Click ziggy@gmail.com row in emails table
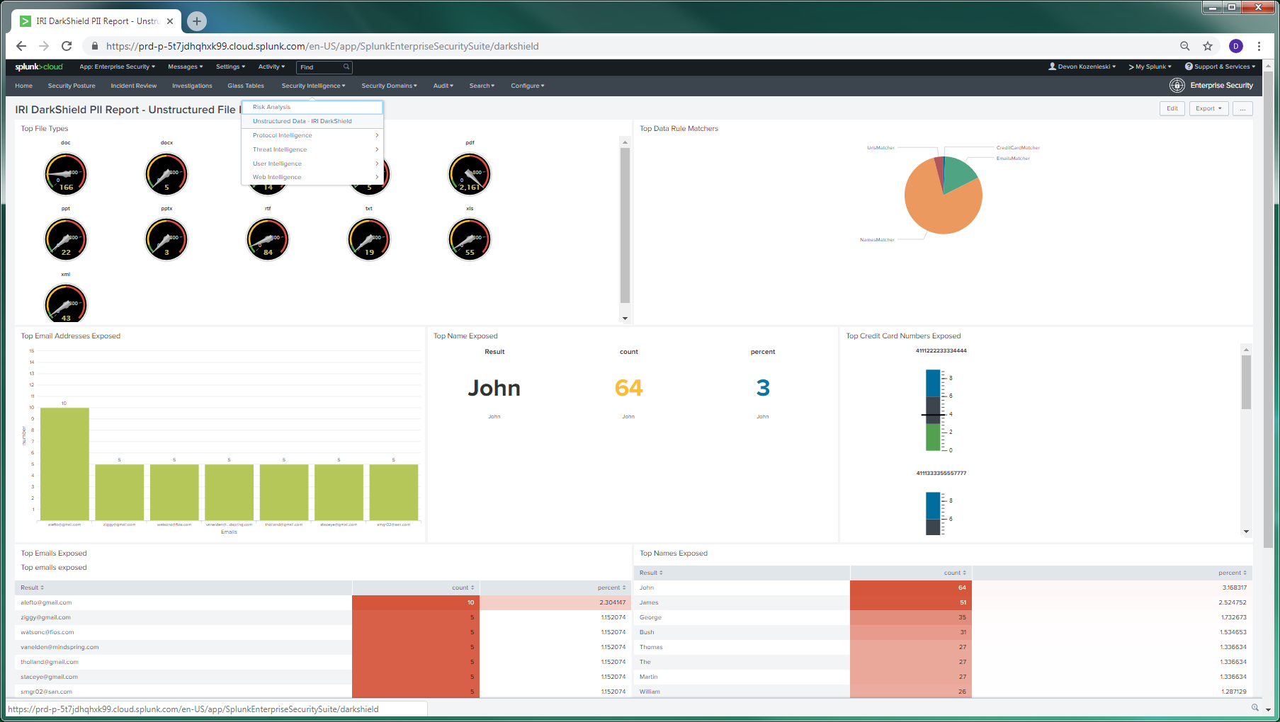 pos(324,617)
